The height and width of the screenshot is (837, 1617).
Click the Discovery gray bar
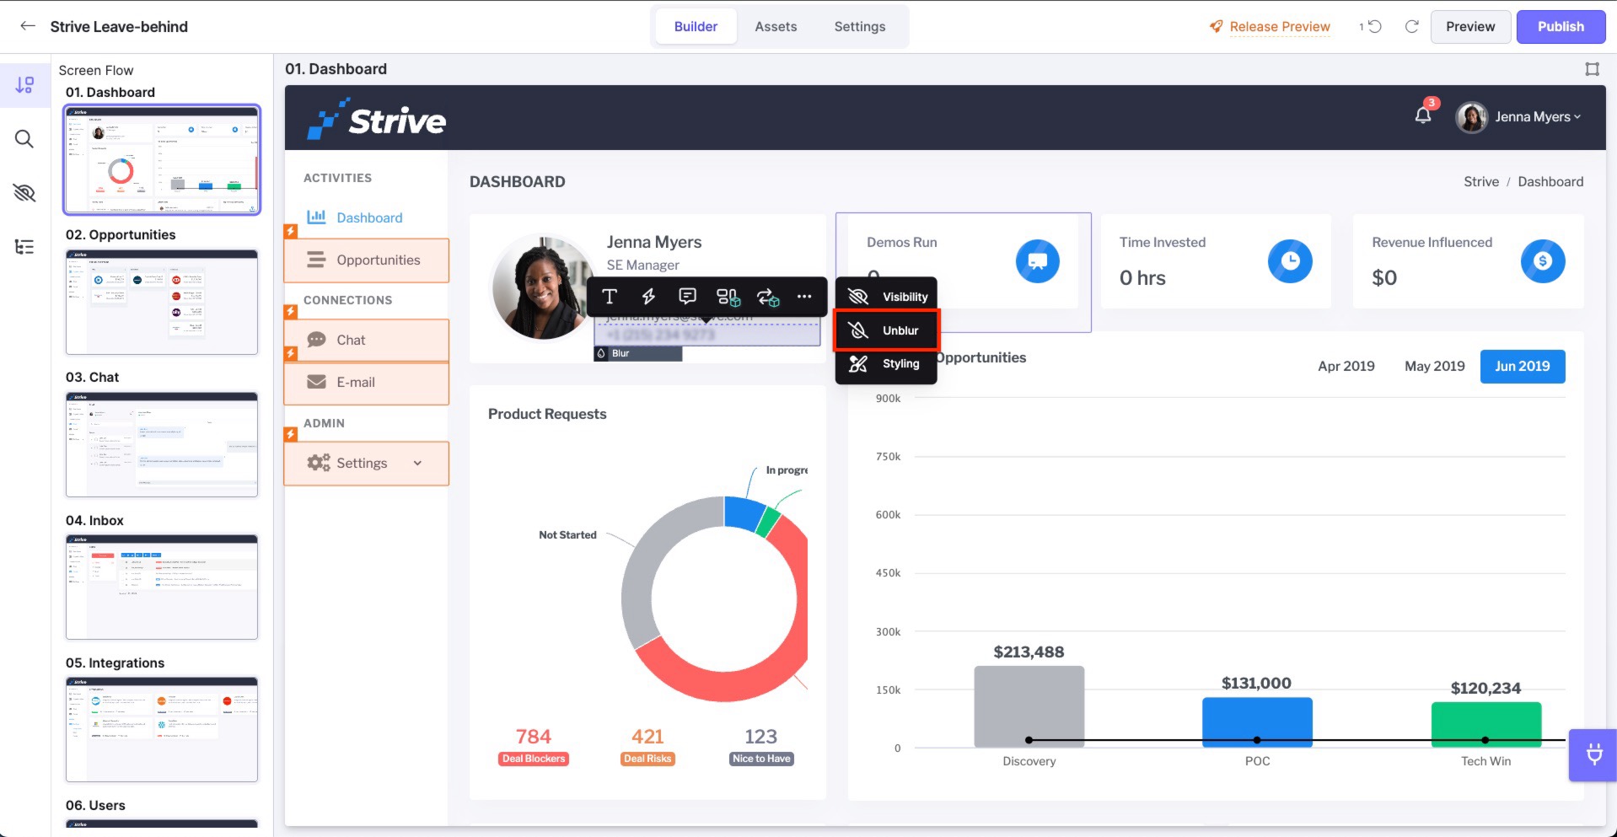click(x=1029, y=706)
